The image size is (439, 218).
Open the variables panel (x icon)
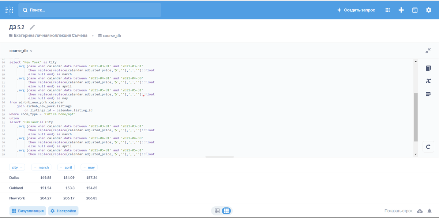click(x=428, y=81)
